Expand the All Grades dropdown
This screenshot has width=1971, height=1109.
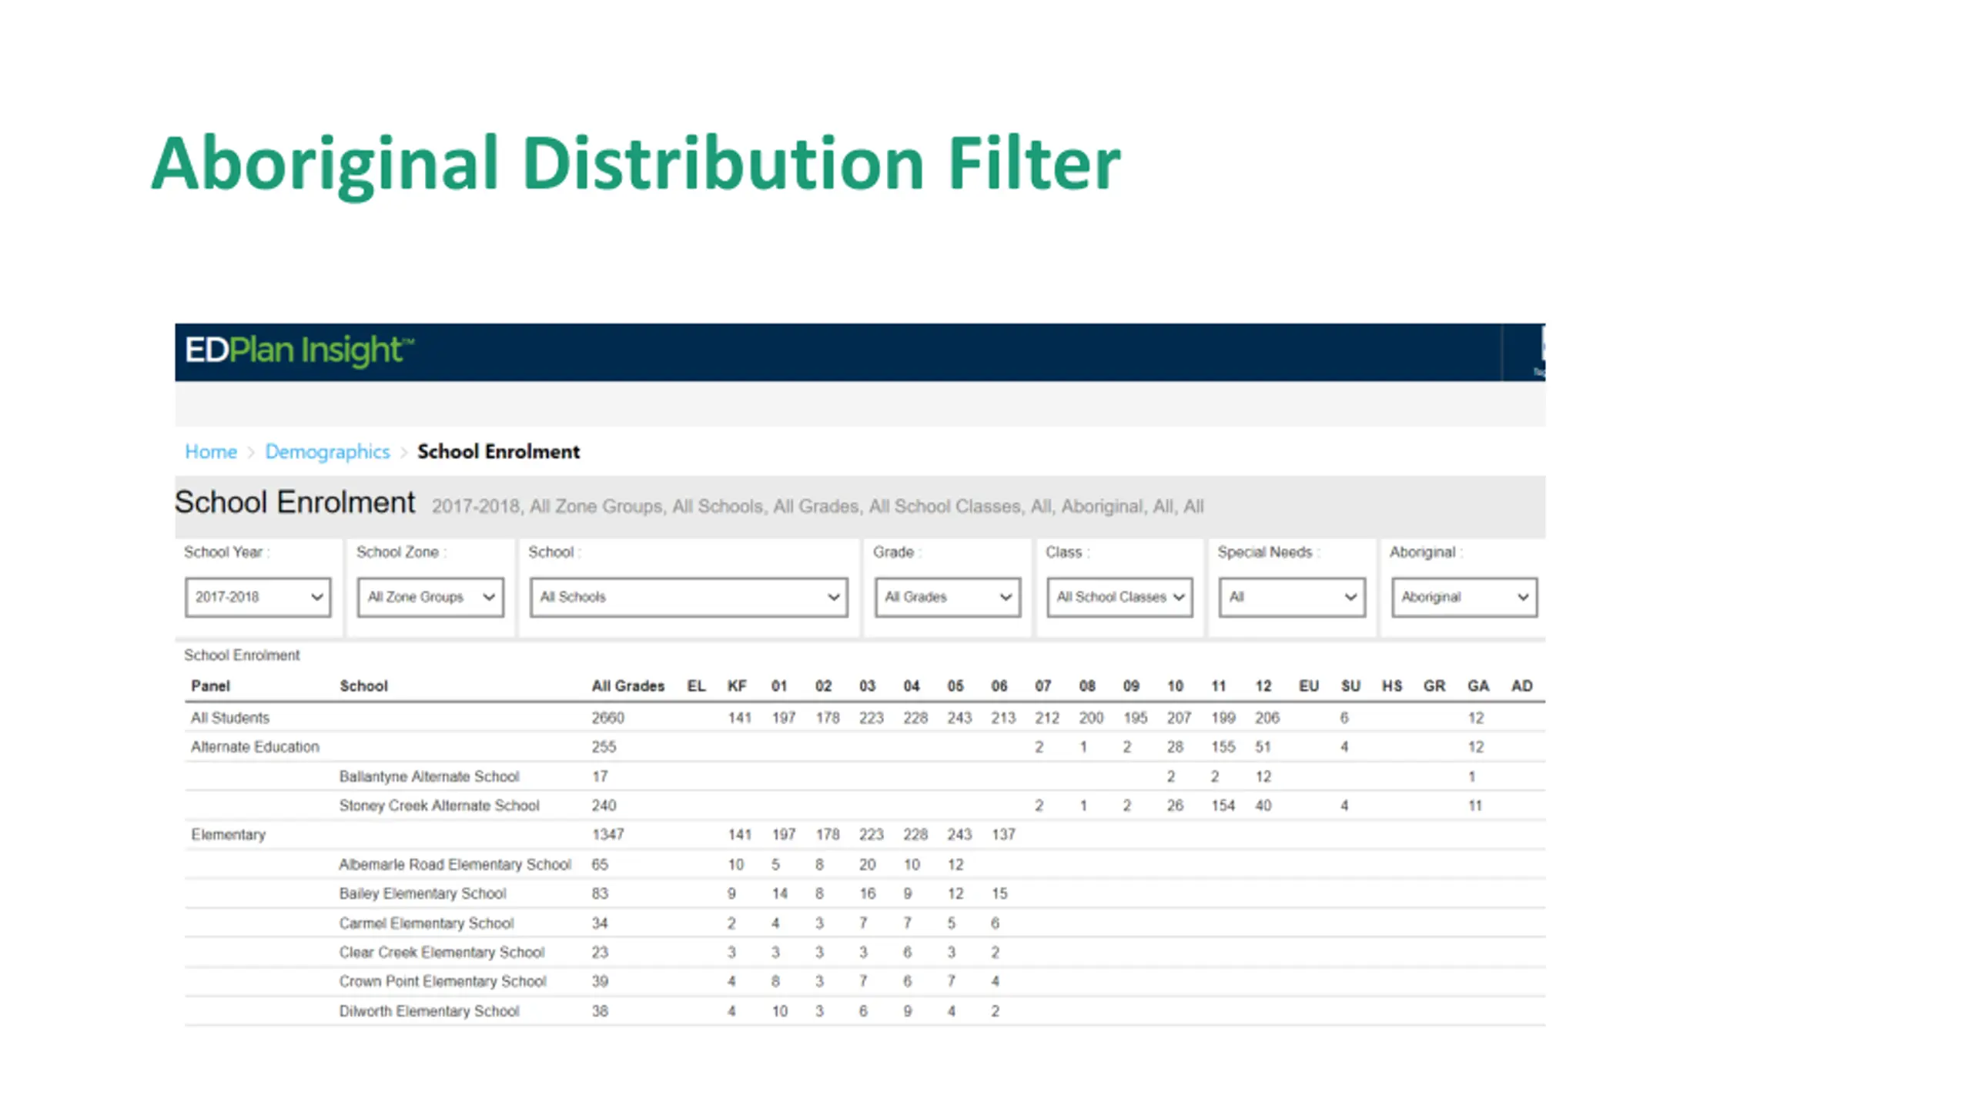[x=947, y=597]
